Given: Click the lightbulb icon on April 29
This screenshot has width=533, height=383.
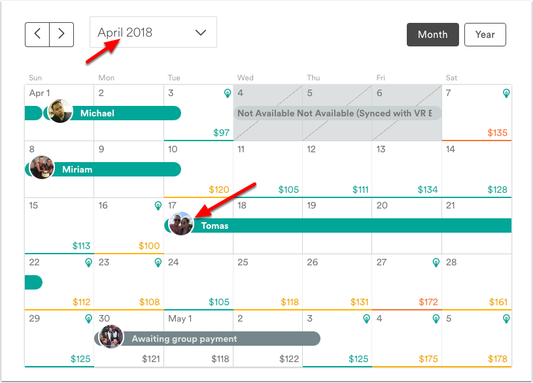Looking at the screenshot, I should (88, 319).
